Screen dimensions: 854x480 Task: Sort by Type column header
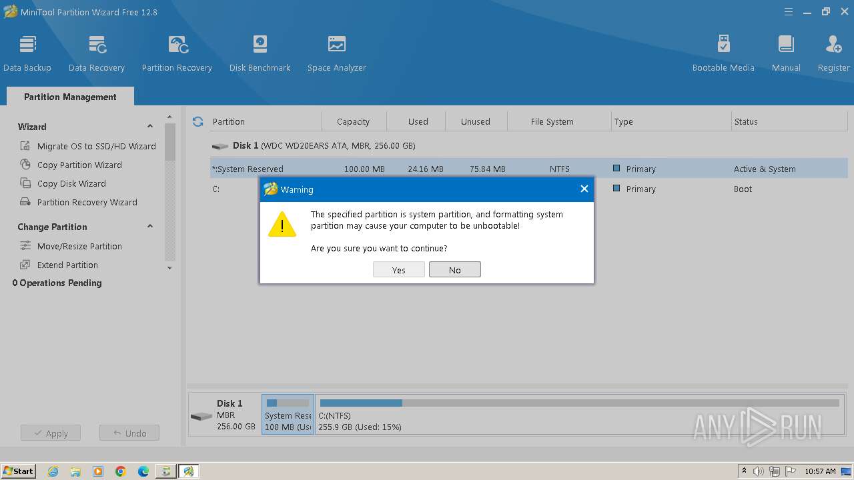(671, 121)
